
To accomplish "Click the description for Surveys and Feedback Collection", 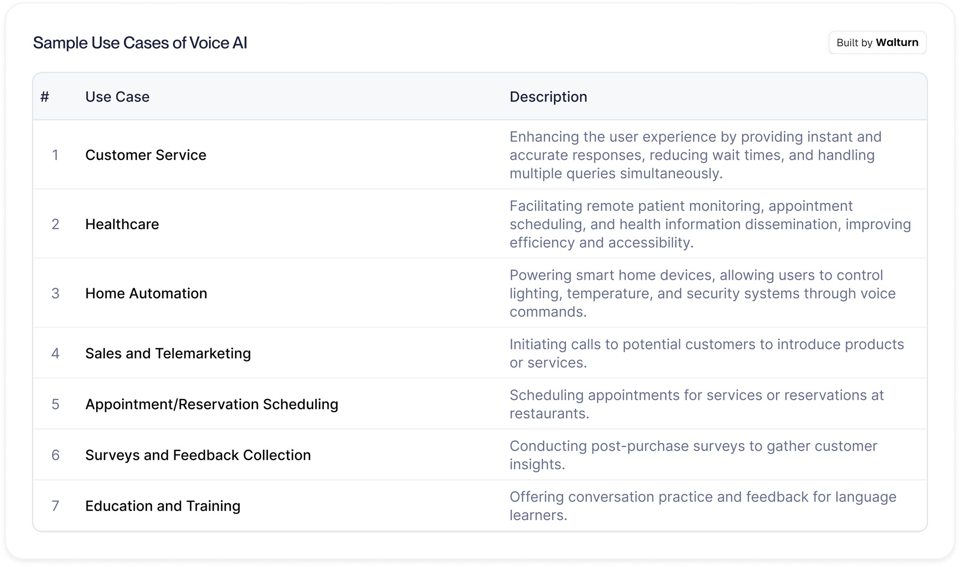I will pyautogui.click(x=693, y=455).
